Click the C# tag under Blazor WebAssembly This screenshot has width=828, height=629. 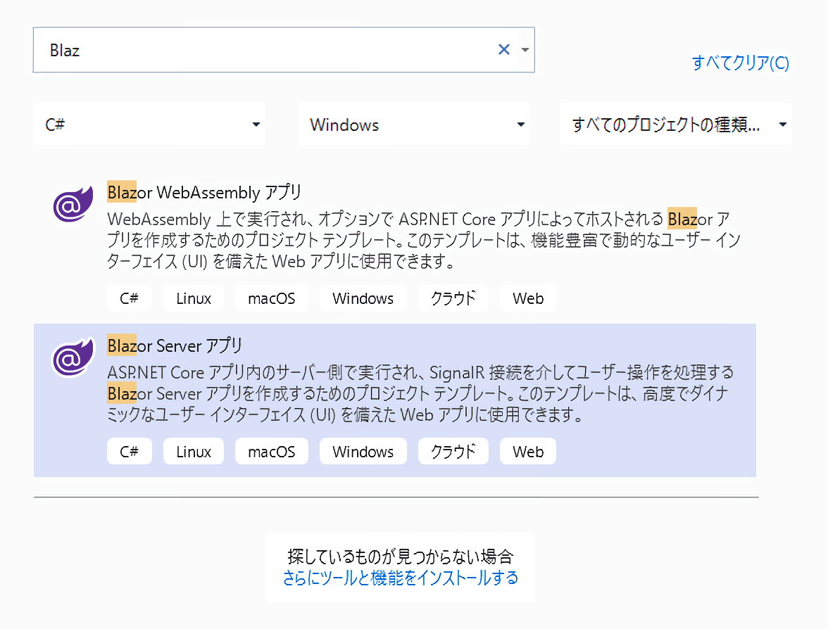coord(129,298)
